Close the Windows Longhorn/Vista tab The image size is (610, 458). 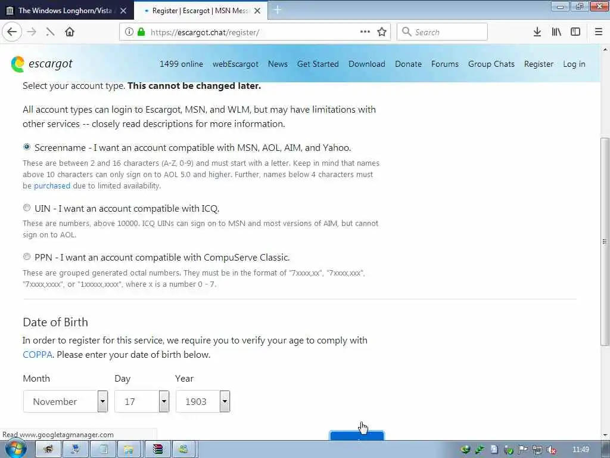pyautogui.click(x=123, y=11)
